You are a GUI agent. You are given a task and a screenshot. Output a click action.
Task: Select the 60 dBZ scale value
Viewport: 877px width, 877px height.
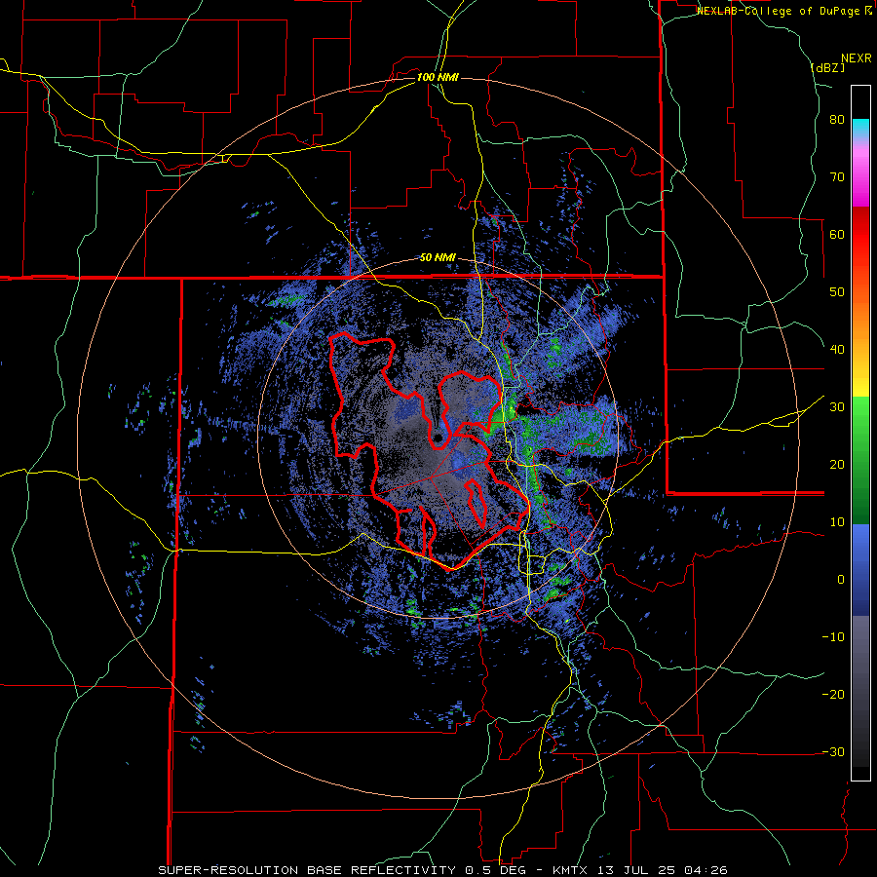click(x=837, y=235)
